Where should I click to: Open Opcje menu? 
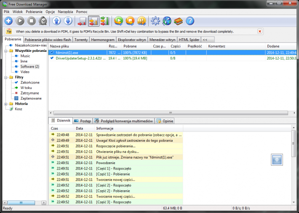(50, 12)
